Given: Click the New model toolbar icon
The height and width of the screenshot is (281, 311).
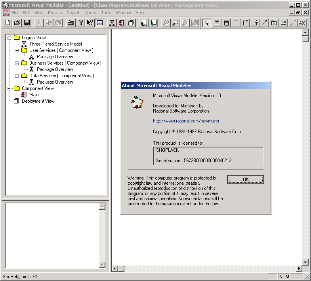Looking at the screenshot, I should 8,23.
